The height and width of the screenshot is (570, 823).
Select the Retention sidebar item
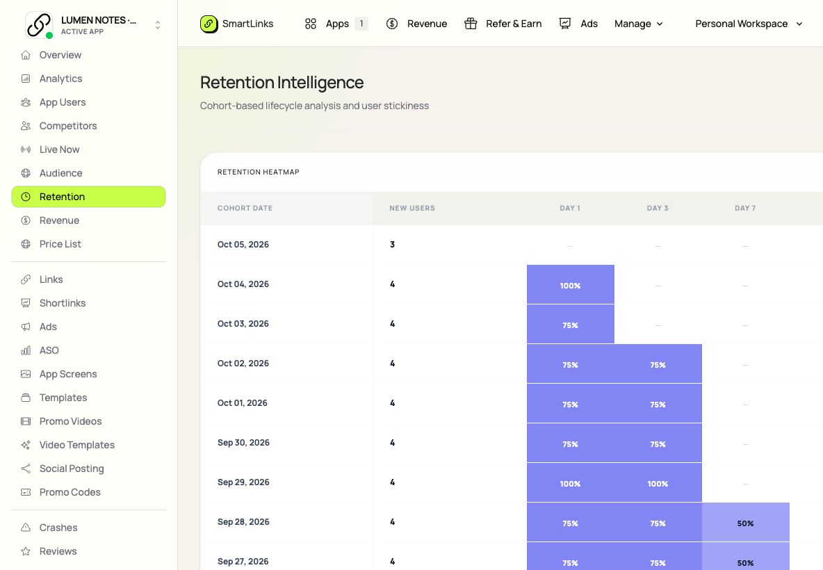point(89,196)
